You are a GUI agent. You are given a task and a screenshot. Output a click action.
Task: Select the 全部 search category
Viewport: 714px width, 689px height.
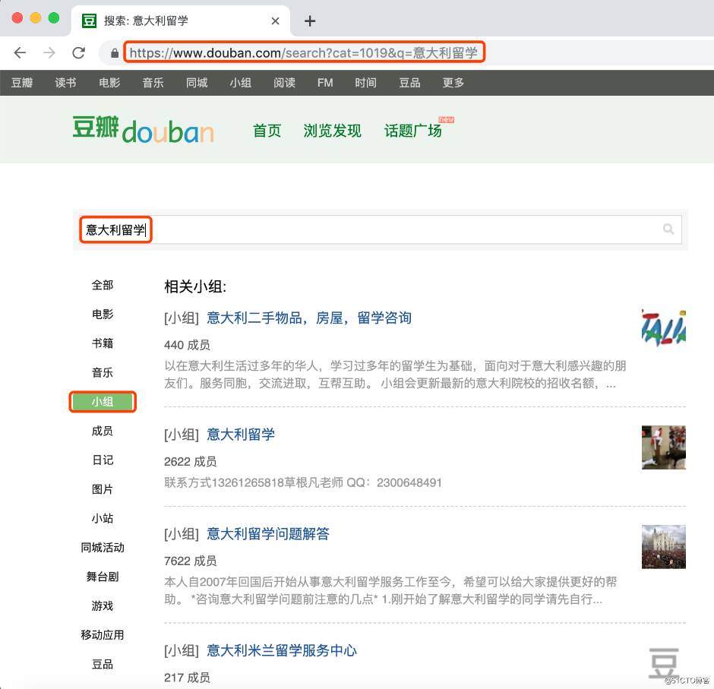click(x=103, y=285)
